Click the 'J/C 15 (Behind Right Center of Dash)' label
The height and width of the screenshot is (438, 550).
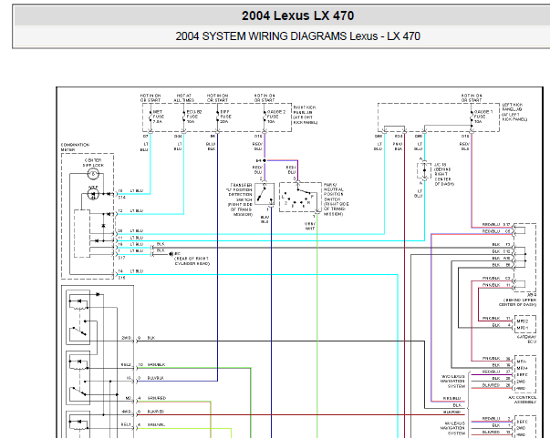(x=443, y=174)
